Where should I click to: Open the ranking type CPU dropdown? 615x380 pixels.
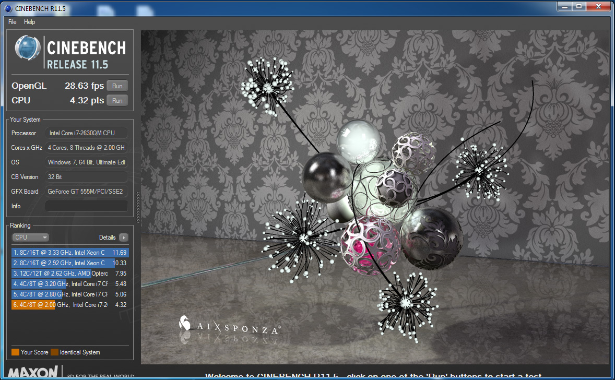point(31,238)
